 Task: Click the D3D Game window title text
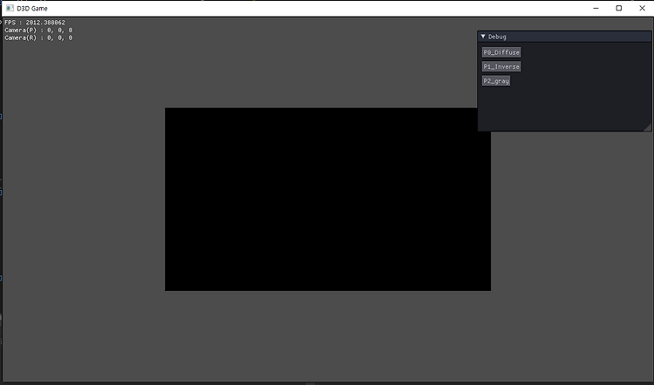32,9
